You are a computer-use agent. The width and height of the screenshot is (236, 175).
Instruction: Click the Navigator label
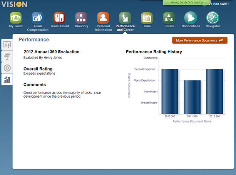pos(213,26)
